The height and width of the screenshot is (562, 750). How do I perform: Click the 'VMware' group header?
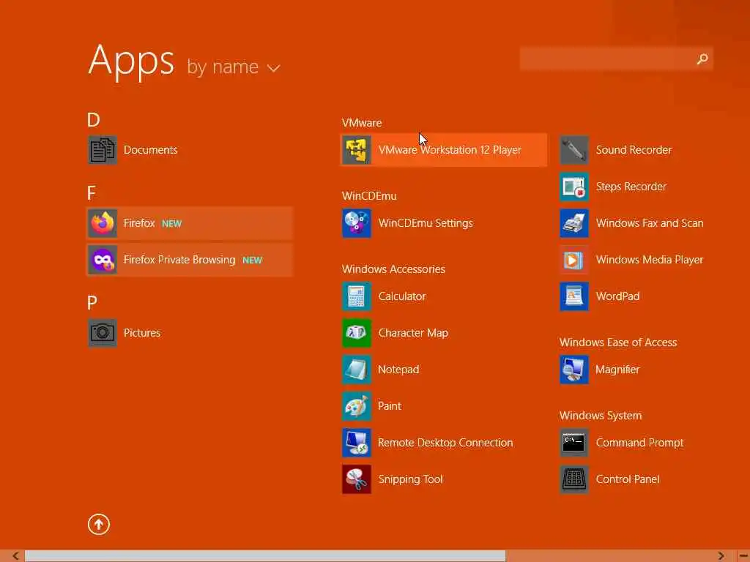362,123
